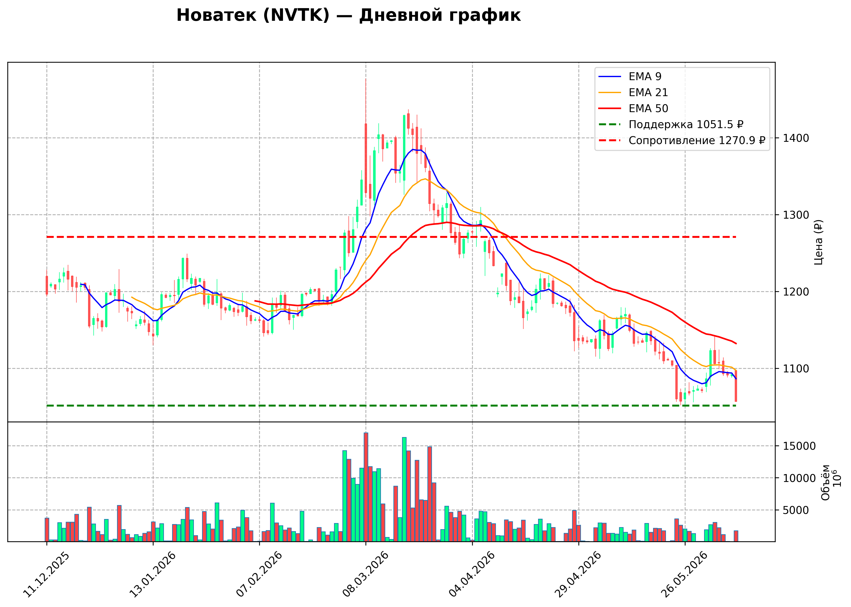Click the 29.04.2026 date label
The width and height of the screenshot is (851, 607).
pyautogui.click(x=578, y=575)
